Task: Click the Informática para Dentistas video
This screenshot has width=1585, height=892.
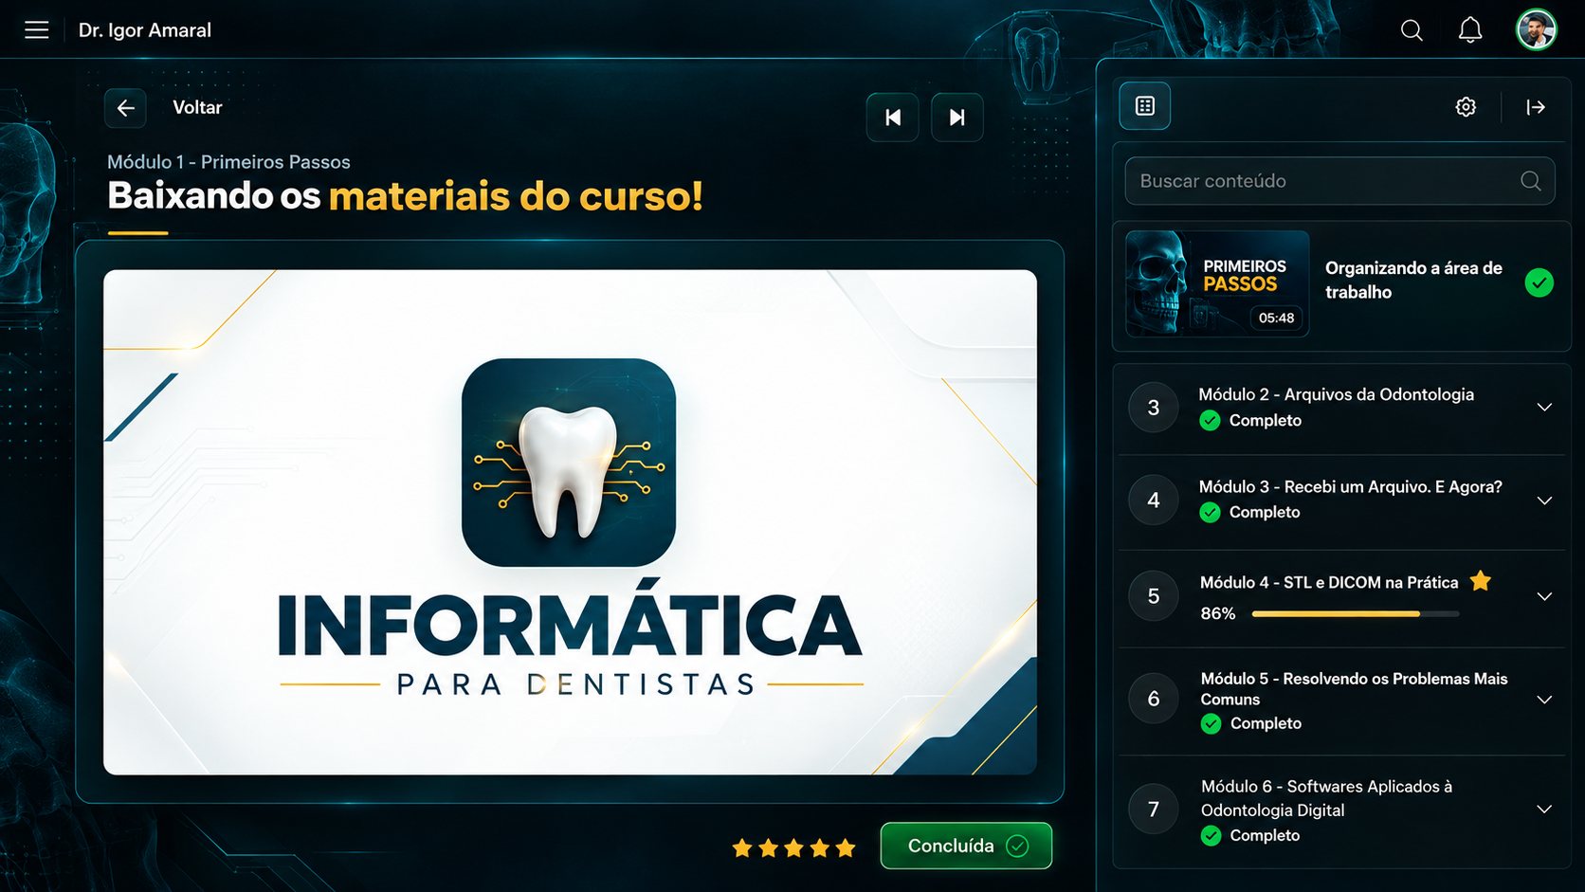Action: [x=570, y=522]
